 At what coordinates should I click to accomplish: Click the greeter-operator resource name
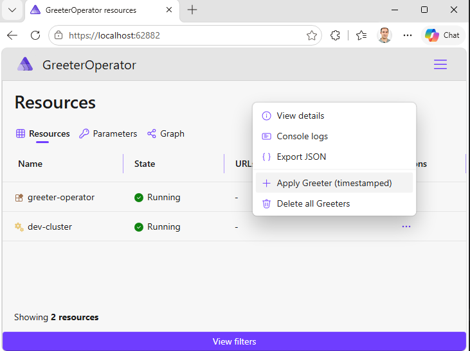pyautogui.click(x=61, y=198)
